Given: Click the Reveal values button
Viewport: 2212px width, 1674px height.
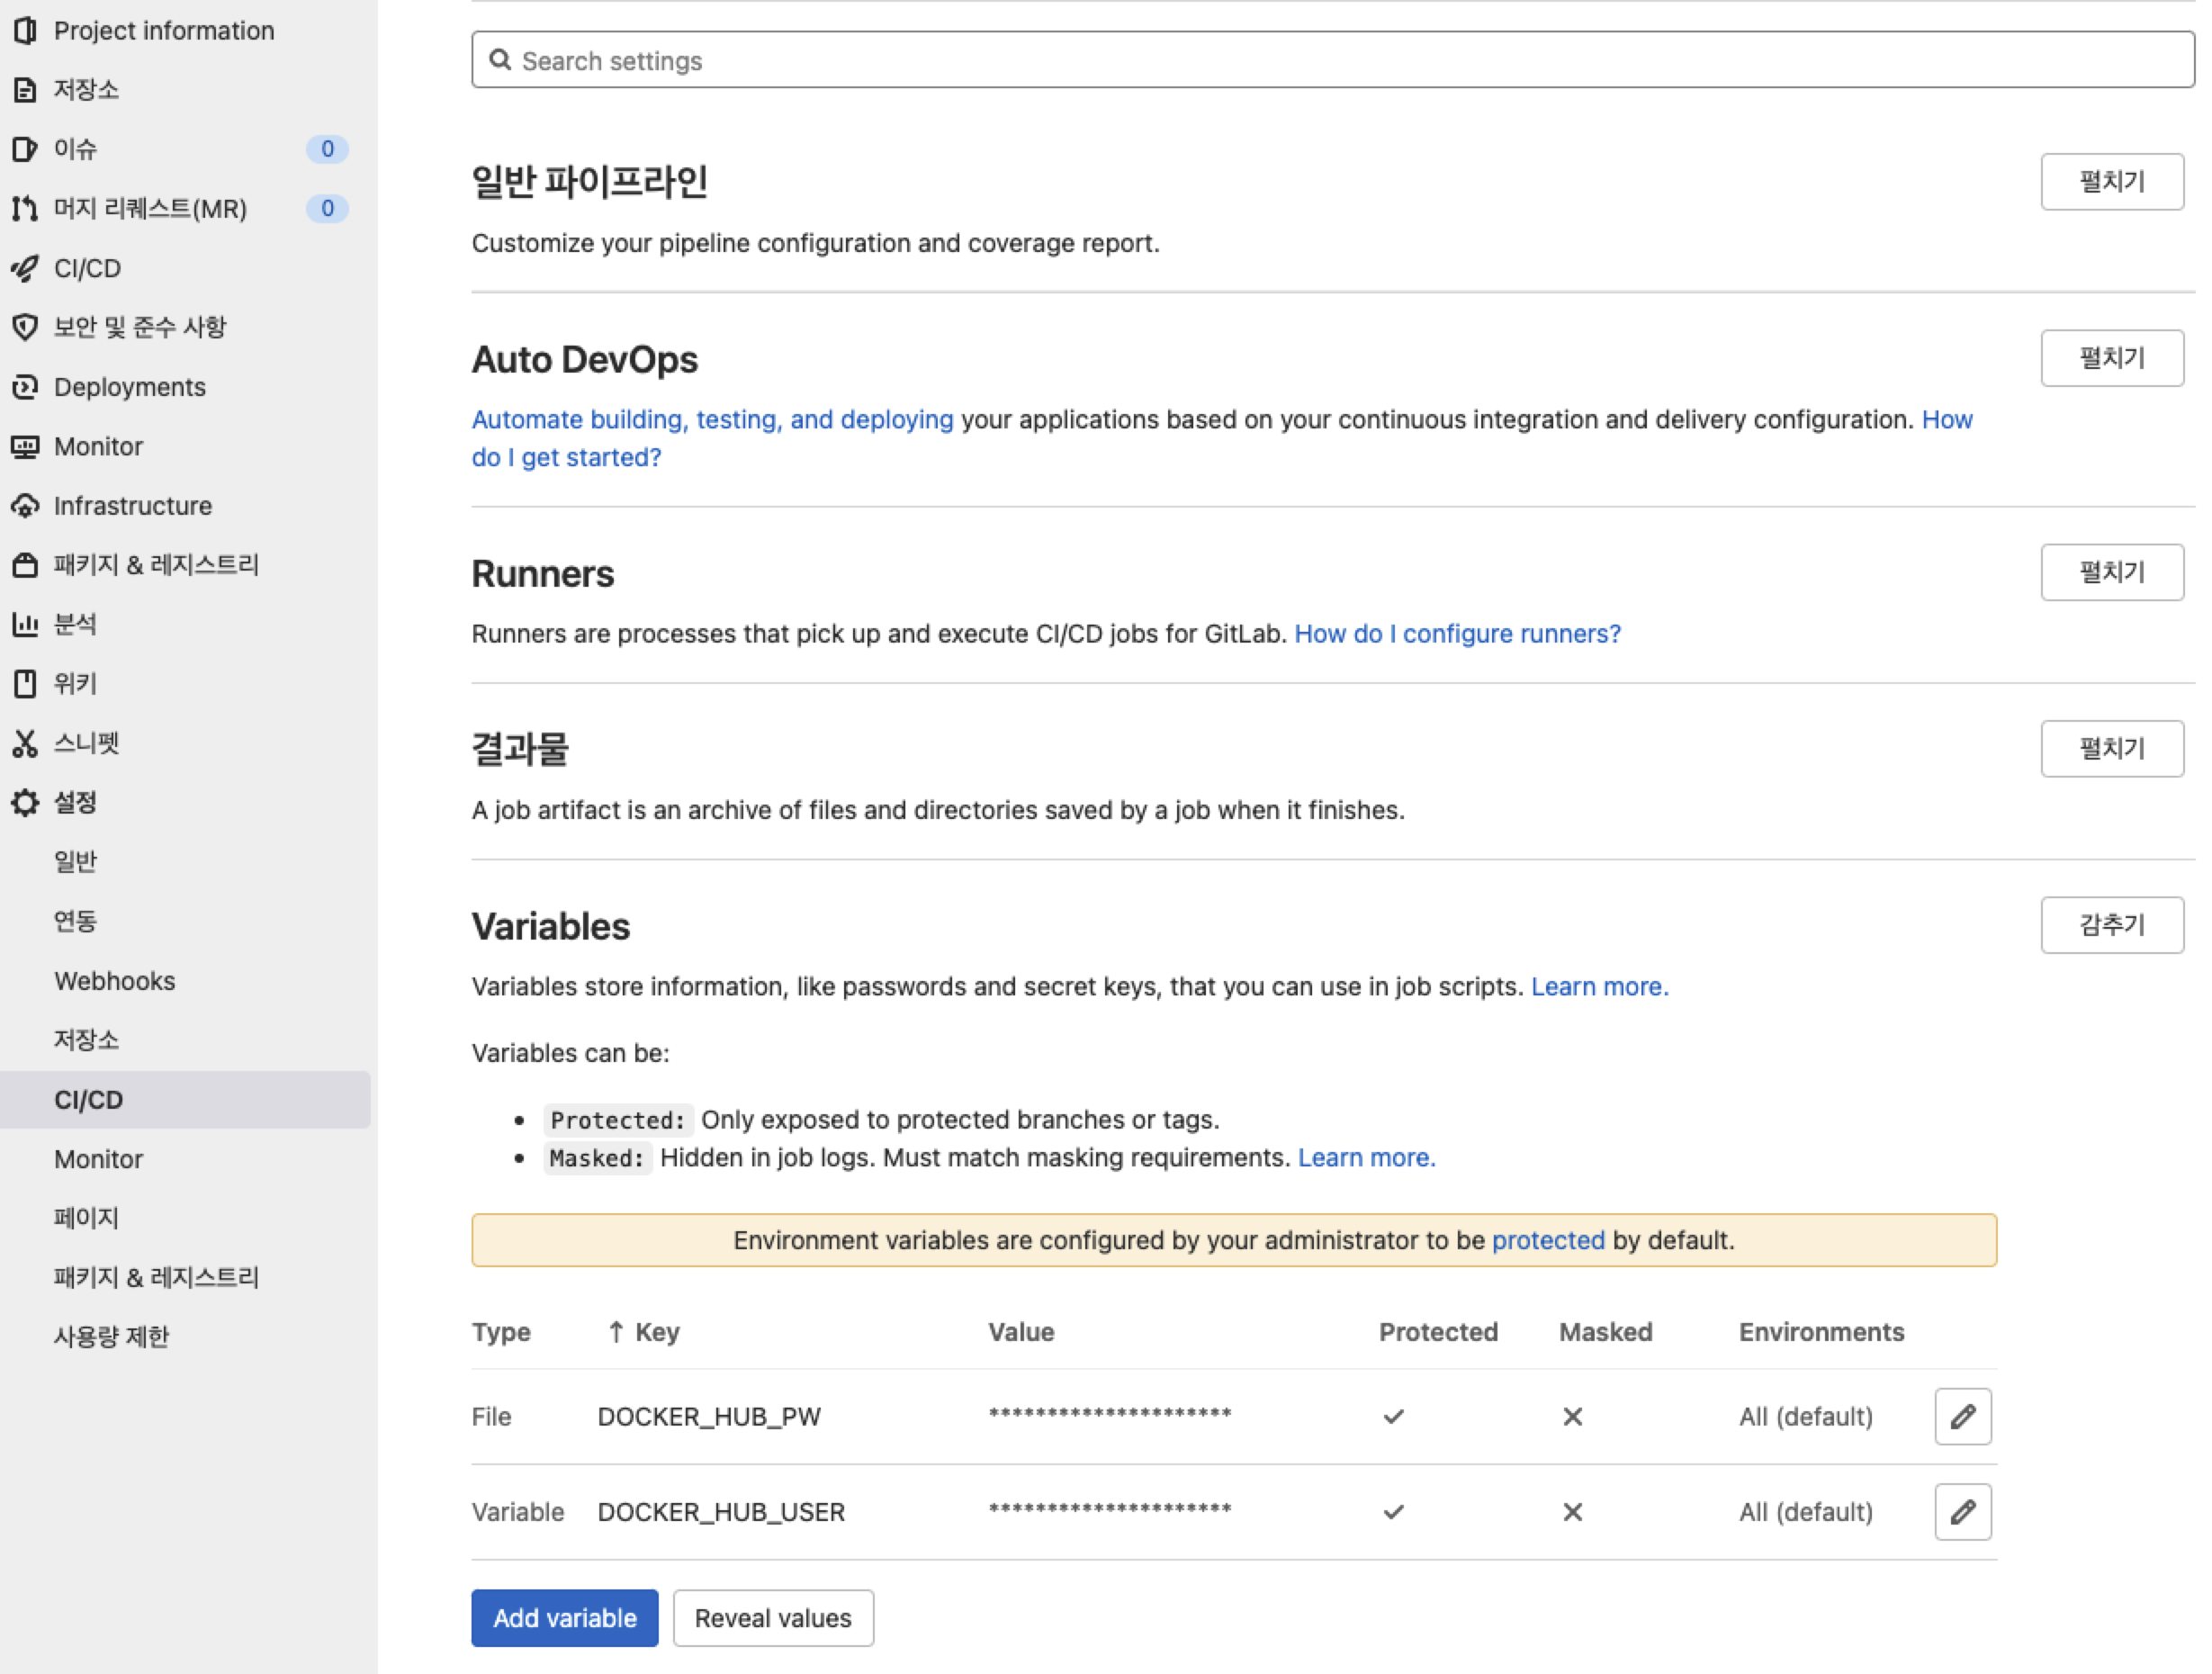Looking at the screenshot, I should pyautogui.click(x=772, y=1618).
